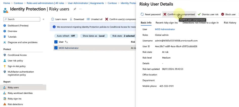This screenshot has height=107, width=239.
Task: Select Risky users in Report section
Action: point(23,88)
